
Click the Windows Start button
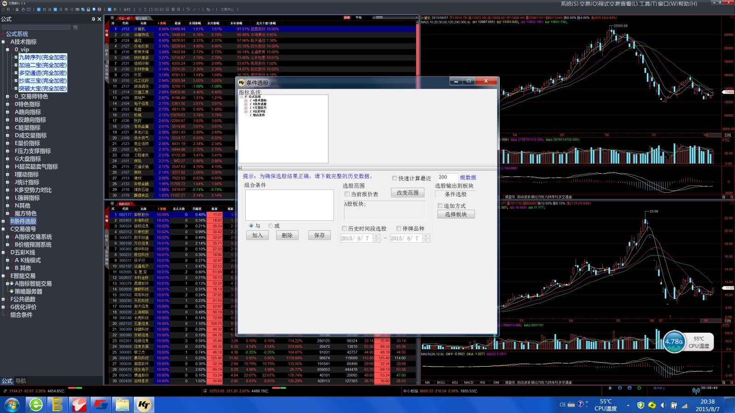click(12, 405)
